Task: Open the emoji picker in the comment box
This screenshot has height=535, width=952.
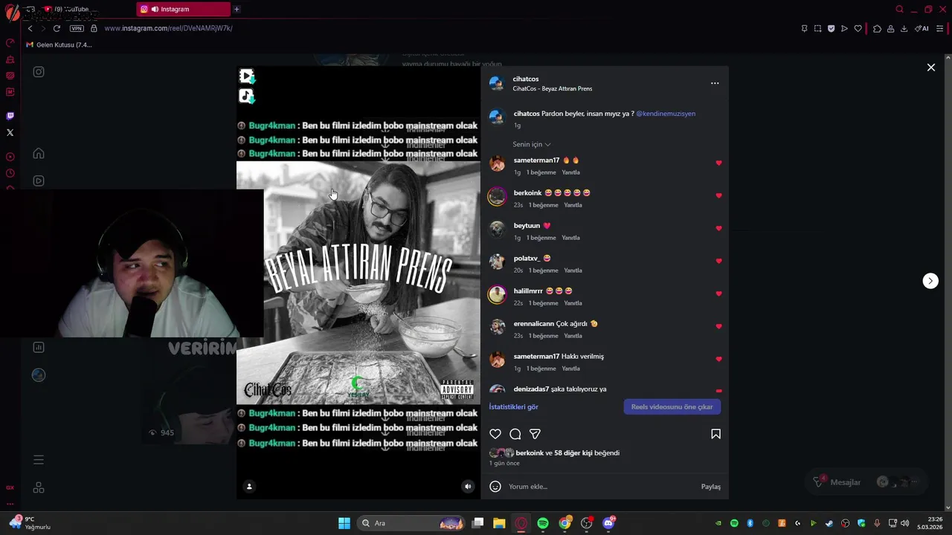Action: 495,487
